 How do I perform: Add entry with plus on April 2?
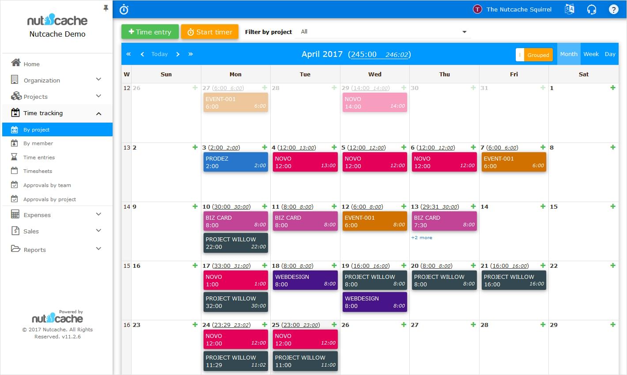(195, 147)
